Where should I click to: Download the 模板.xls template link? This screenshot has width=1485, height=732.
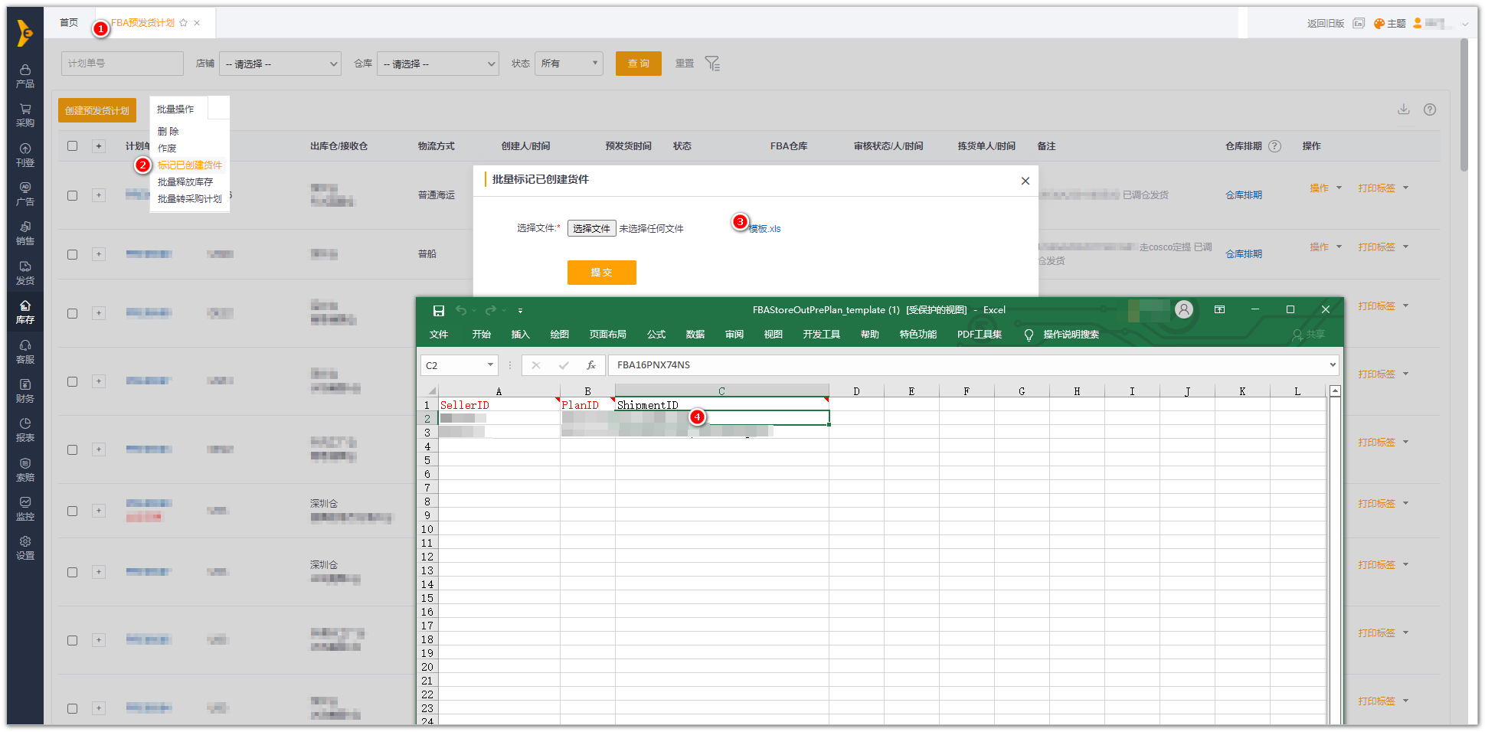[x=765, y=229]
